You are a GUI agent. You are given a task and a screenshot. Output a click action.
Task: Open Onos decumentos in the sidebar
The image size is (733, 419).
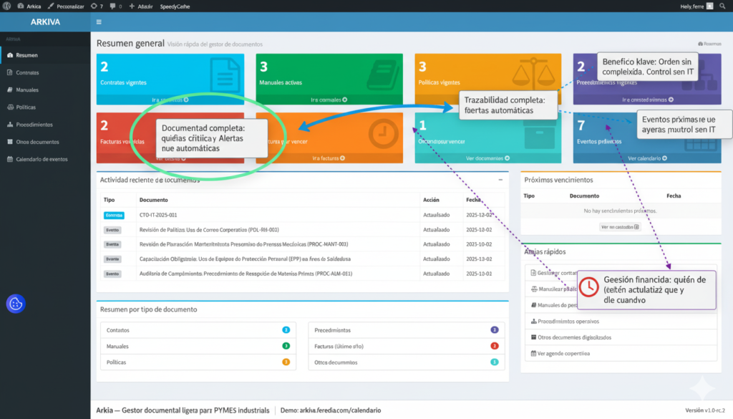(x=45, y=142)
